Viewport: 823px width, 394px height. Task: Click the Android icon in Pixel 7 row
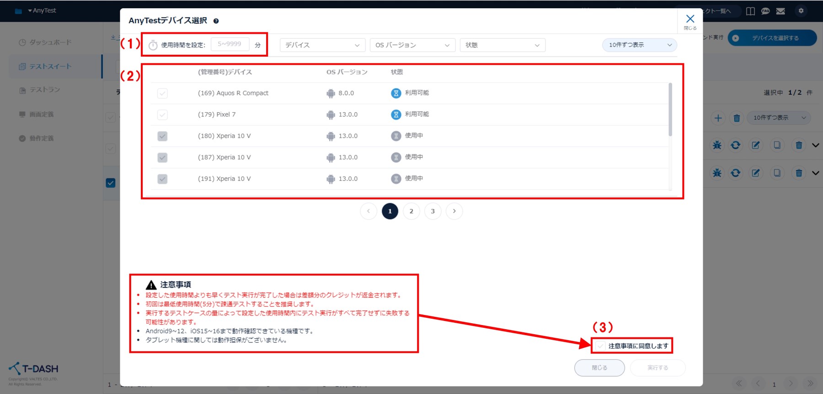[331, 115]
